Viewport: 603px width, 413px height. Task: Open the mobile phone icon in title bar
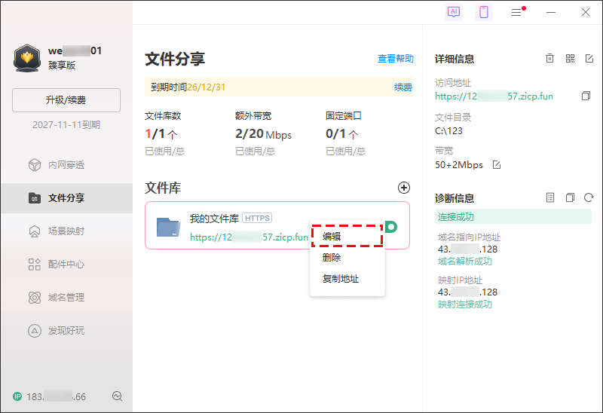click(484, 12)
